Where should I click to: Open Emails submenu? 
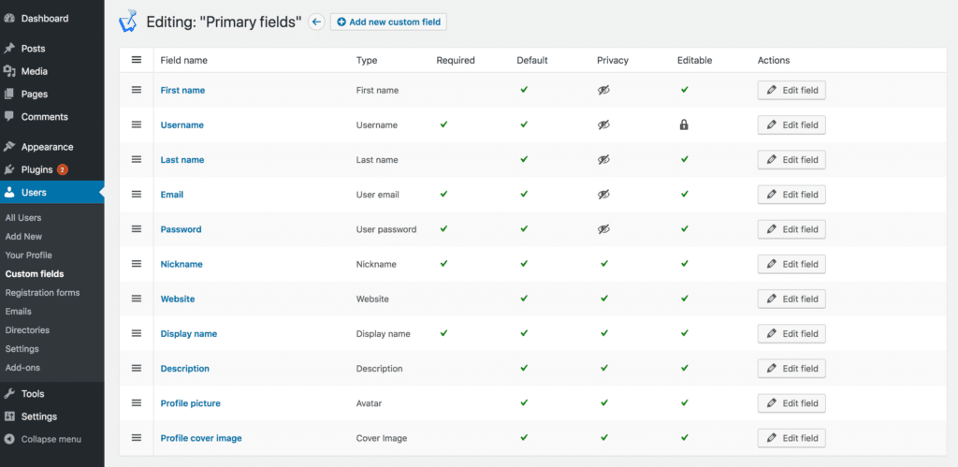coord(19,311)
